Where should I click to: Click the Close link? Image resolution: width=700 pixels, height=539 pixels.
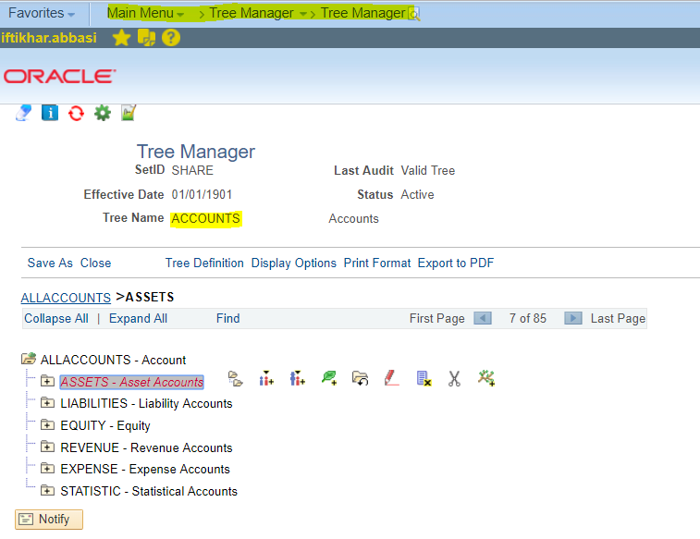[x=95, y=263]
